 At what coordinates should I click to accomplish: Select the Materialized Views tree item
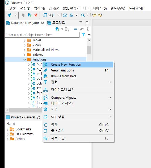click(46, 50)
